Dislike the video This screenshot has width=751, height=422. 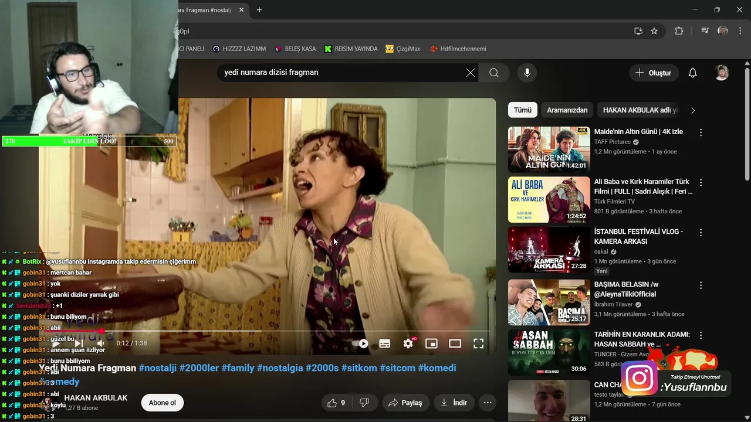pos(364,403)
